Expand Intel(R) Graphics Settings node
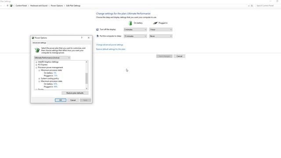This screenshot has height=158, width=281. [36, 62]
